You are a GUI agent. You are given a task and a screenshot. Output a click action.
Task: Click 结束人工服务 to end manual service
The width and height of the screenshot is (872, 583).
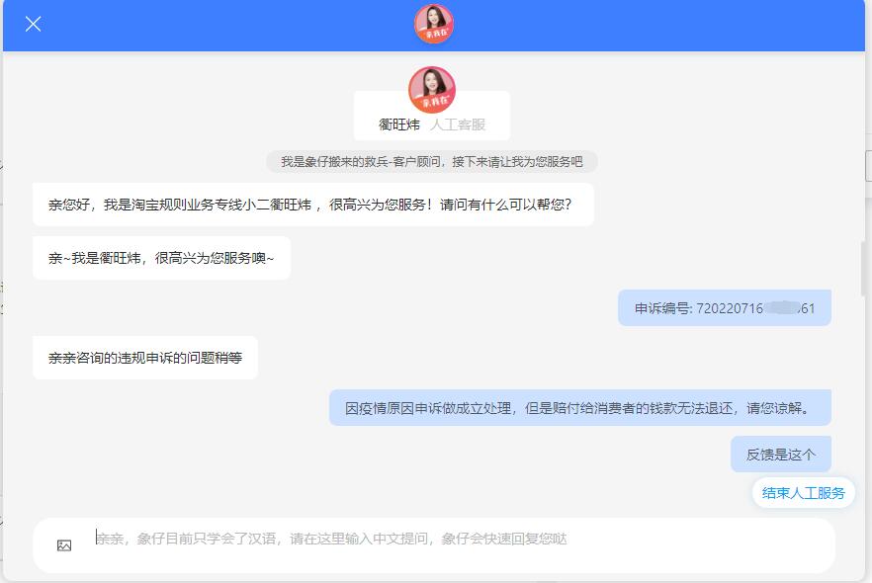(x=802, y=491)
